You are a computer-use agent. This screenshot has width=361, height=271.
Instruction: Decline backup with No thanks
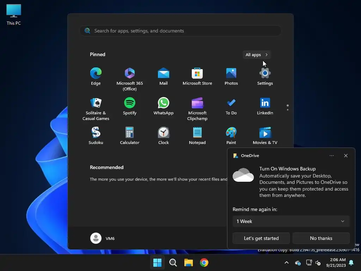321,238
